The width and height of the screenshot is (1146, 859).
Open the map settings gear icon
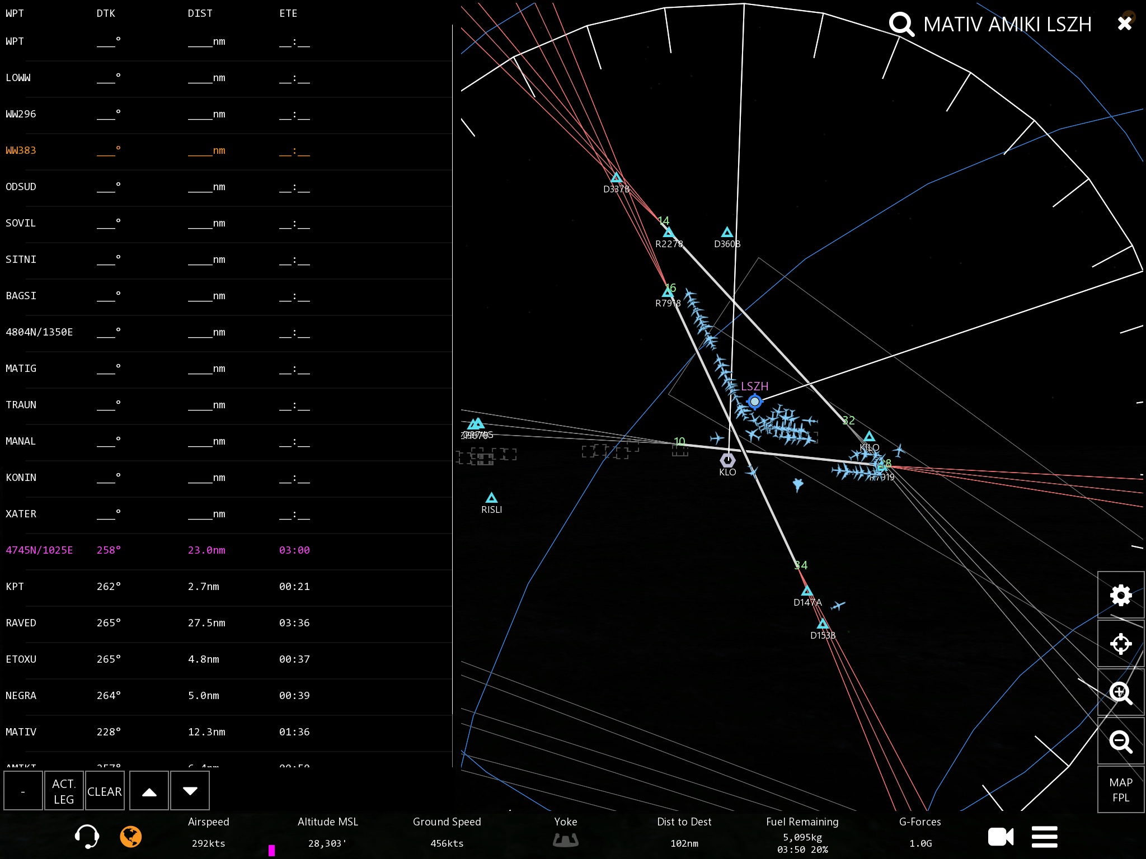coord(1120,595)
